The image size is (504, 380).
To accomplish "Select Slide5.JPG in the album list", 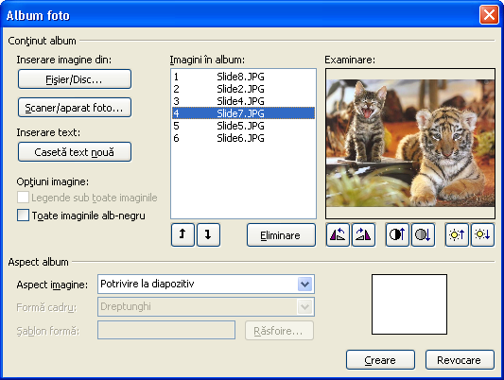I will (x=243, y=126).
